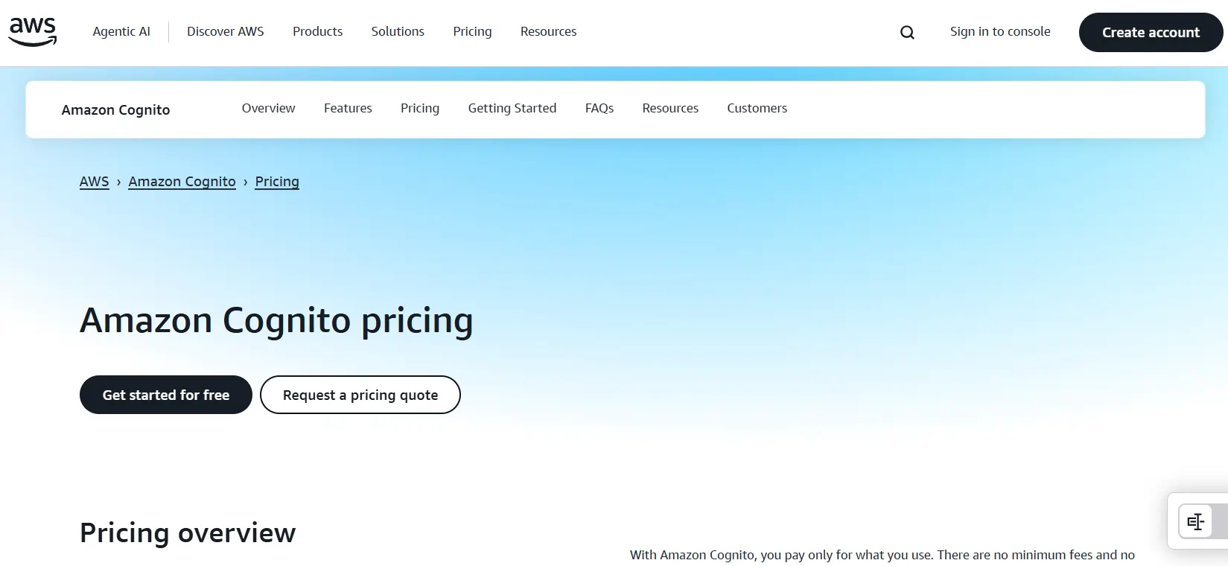
Task: Open the floating page outline widget icon
Action: tap(1196, 521)
